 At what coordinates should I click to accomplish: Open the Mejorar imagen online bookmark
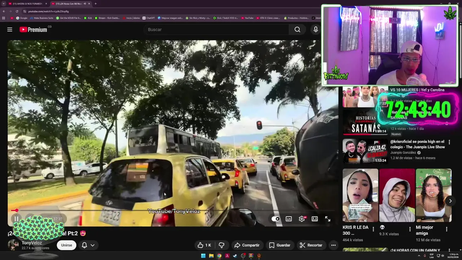(x=170, y=18)
